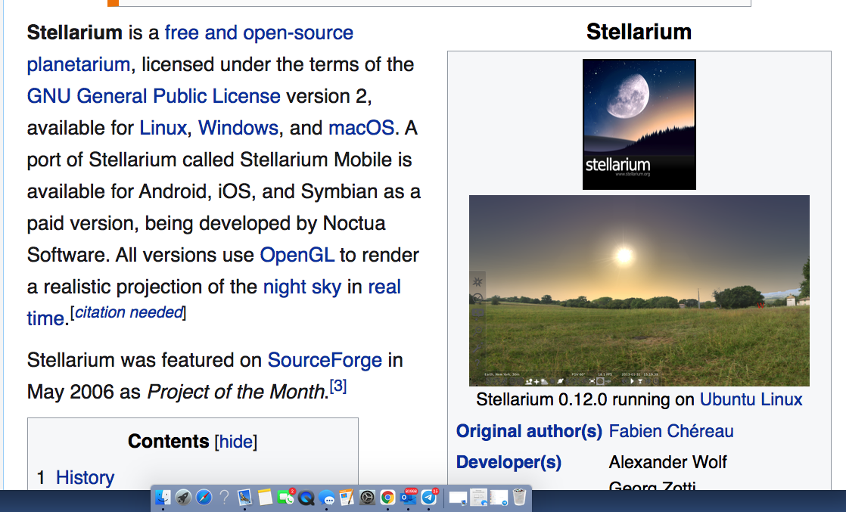Open Launchpad rocket icon in dock
This screenshot has height=512, width=846.
(x=183, y=497)
